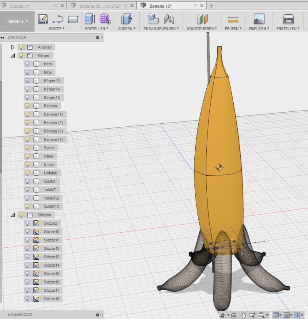Collapse the Skizzen folder tree
Screen dimensions: 308x319
(x=13, y=215)
